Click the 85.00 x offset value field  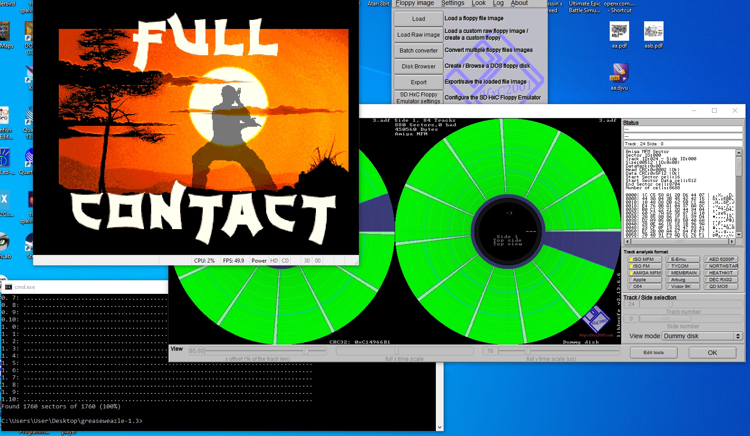click(x=197, y=351)
